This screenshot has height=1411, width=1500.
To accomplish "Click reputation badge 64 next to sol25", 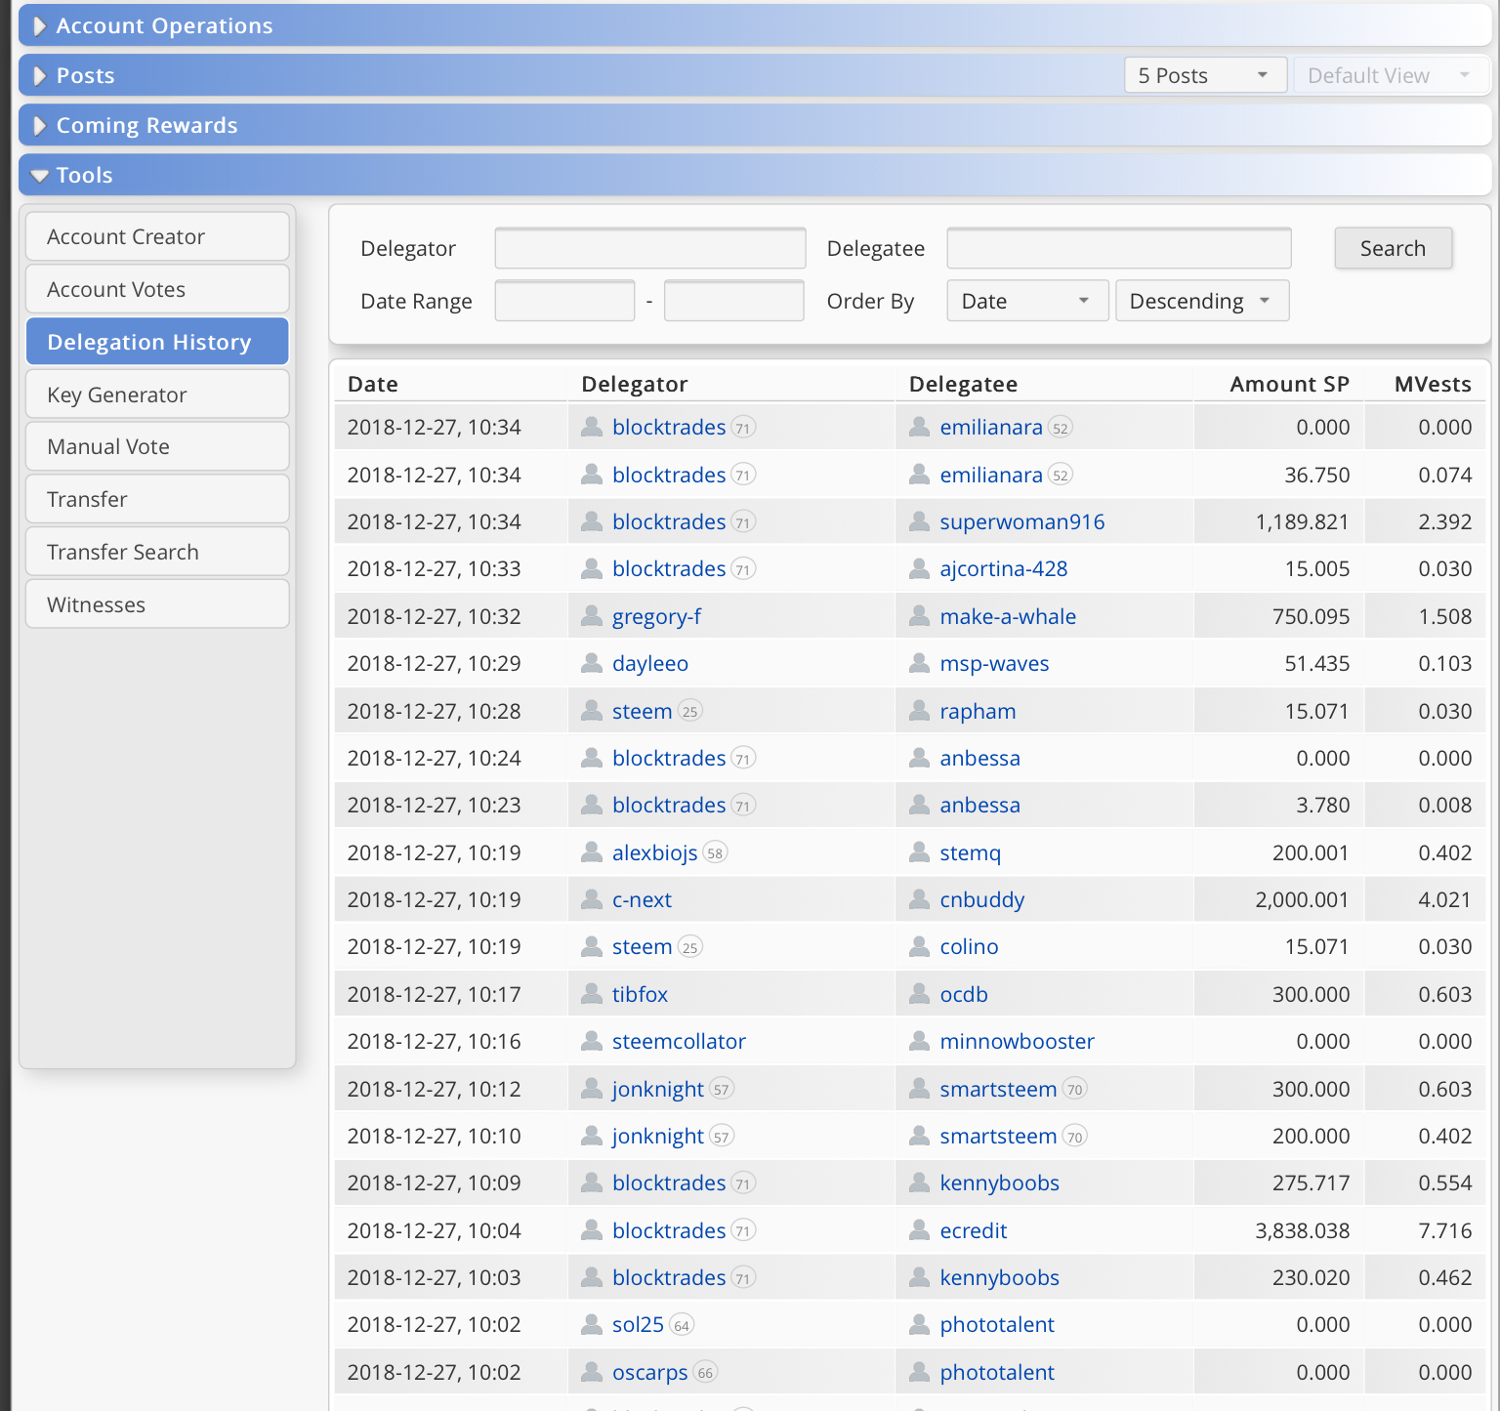I will [x=682, y=1325].
